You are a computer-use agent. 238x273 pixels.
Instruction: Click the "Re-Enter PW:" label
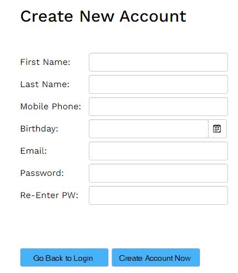click(49, 195)
